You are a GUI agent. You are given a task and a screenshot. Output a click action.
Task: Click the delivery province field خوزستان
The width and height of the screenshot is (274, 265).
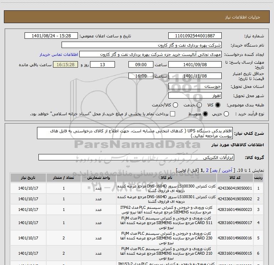195,86
